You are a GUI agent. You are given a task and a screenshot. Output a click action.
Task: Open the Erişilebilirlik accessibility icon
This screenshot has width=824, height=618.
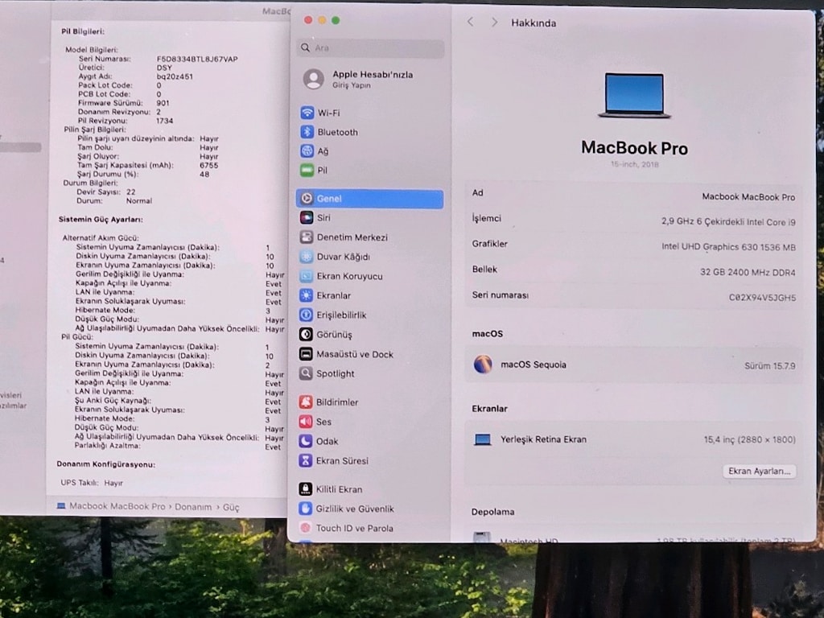pyautogui.click(x=306, y=315)
